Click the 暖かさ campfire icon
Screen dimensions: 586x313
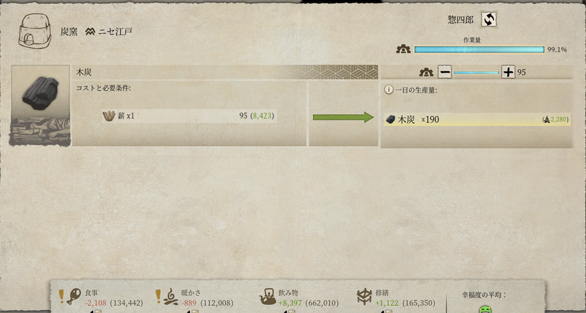[x=170, y=296]
